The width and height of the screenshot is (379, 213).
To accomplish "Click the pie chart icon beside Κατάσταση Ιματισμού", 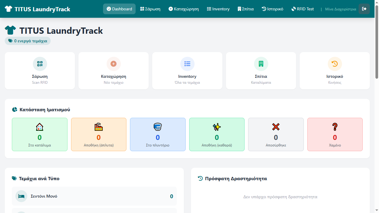I will [x=15, y=110].
